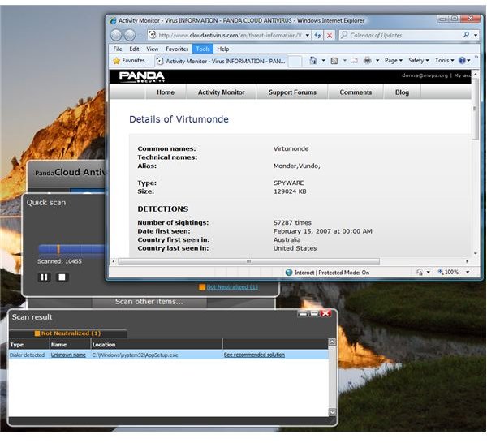The height and width of the screenshot is (443, 487).
Task: Open the highlighted Tools menu in the menu bar
Action: (202, 49)
